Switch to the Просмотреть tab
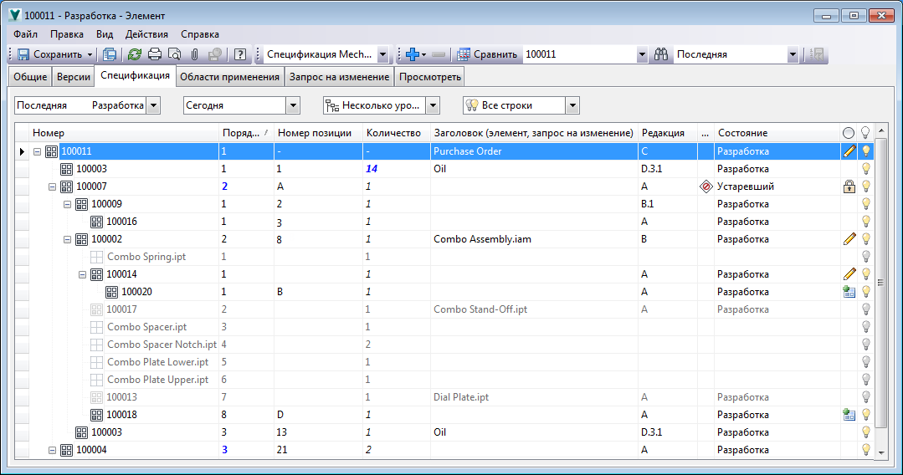 pos(429,77)
